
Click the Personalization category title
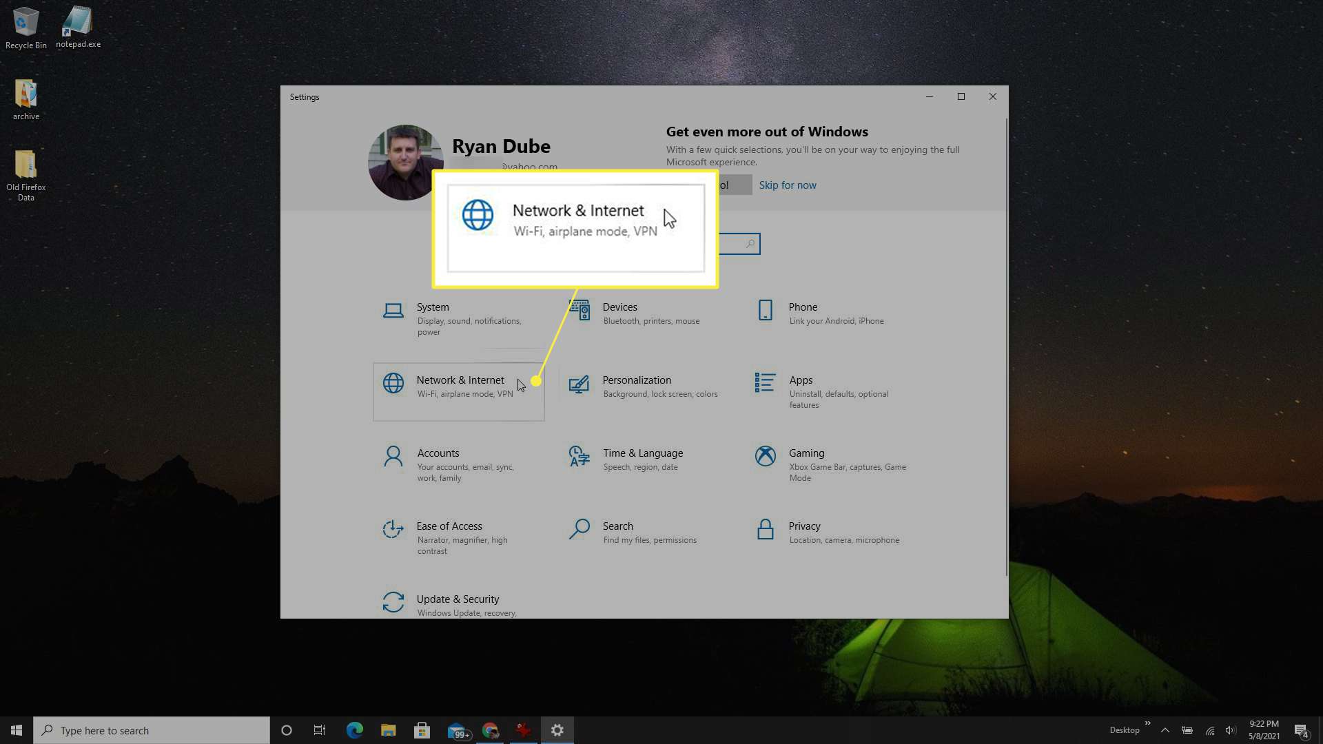(x=637, y=380)
